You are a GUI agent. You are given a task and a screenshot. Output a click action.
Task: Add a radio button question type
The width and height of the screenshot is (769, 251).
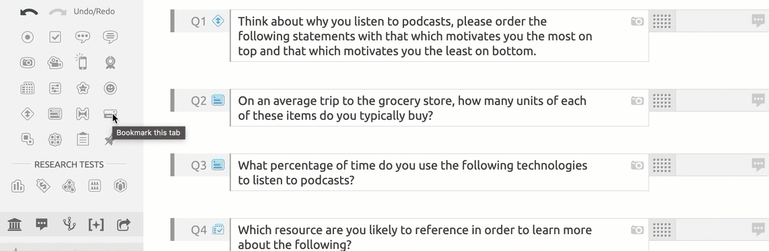pyautogui.click(x=28, y=37)
